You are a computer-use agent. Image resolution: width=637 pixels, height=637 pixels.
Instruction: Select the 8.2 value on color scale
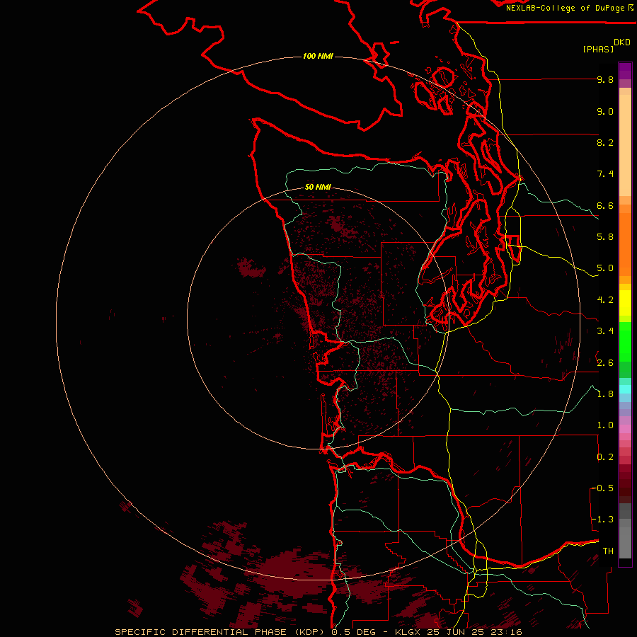(605, 142)
